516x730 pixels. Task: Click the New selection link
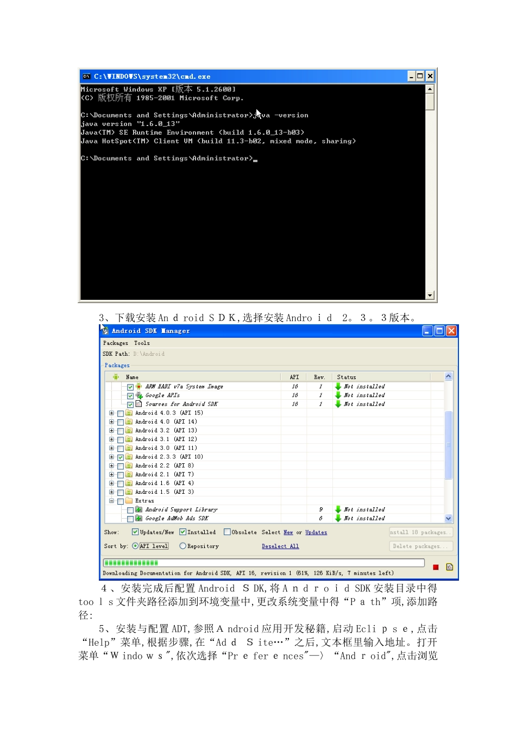point(288,532)
